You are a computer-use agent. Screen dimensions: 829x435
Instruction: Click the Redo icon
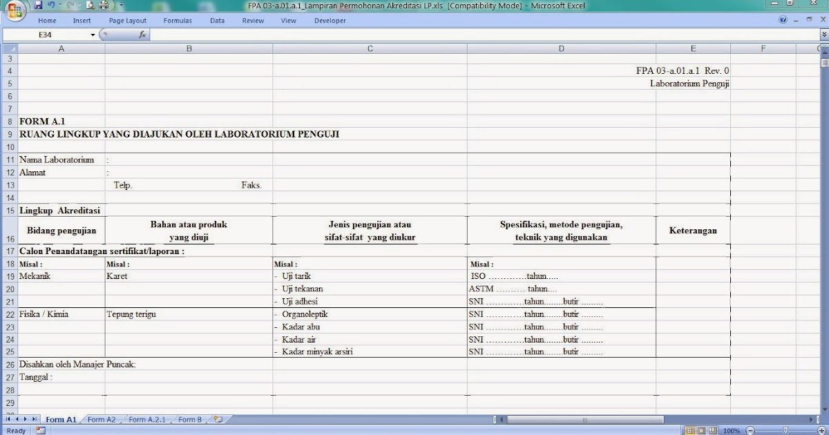69,5
